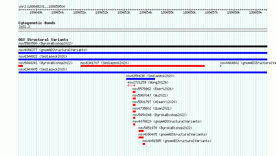This screenshot has width=276, height=156.
Task: Open the nsv4738602 (Quan2021) label
Action: (152, 108)
